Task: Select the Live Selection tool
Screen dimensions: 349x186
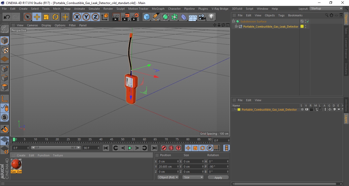Action: pos(28,17)
